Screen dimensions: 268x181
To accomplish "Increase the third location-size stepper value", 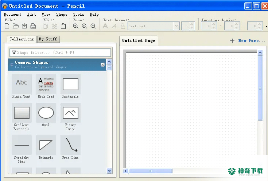I will pyautogui.click(x=260, y=24).
